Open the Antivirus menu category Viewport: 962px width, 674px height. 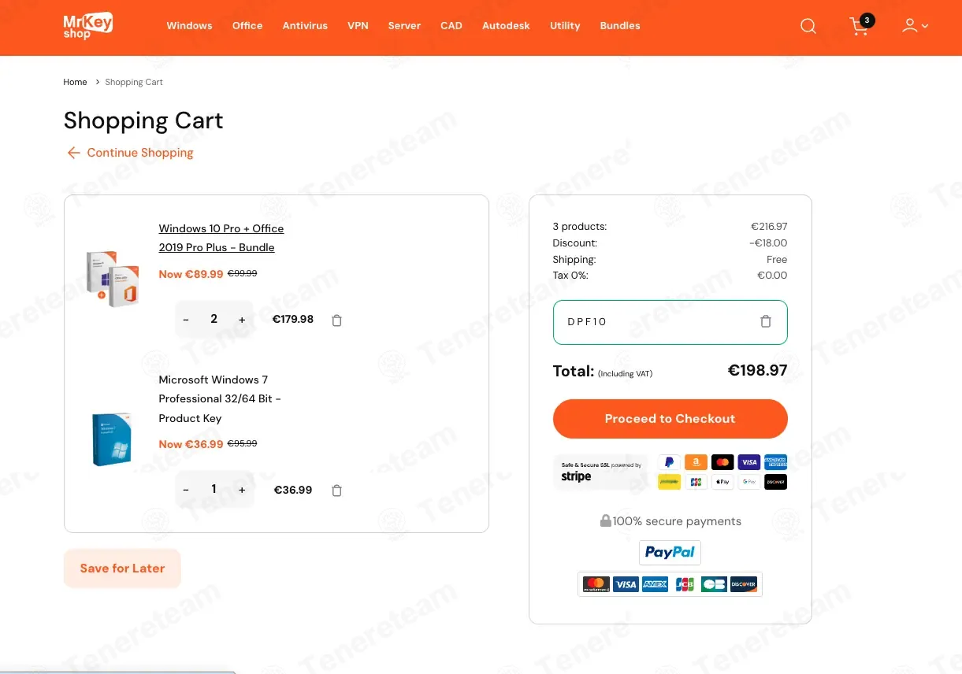pyautogui.click(x=305, y=26)
